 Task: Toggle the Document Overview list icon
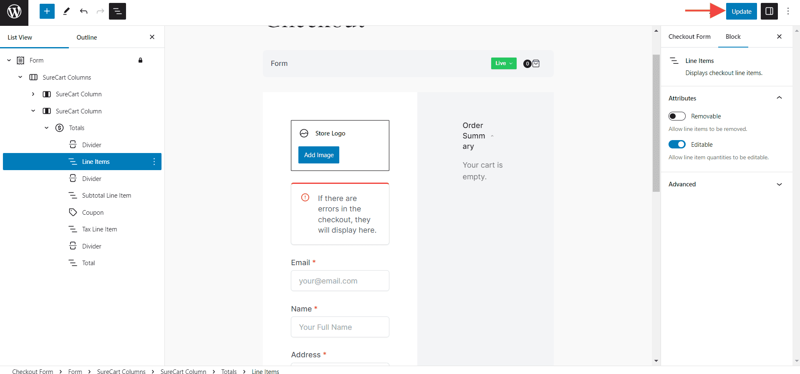tap(117, 11)
